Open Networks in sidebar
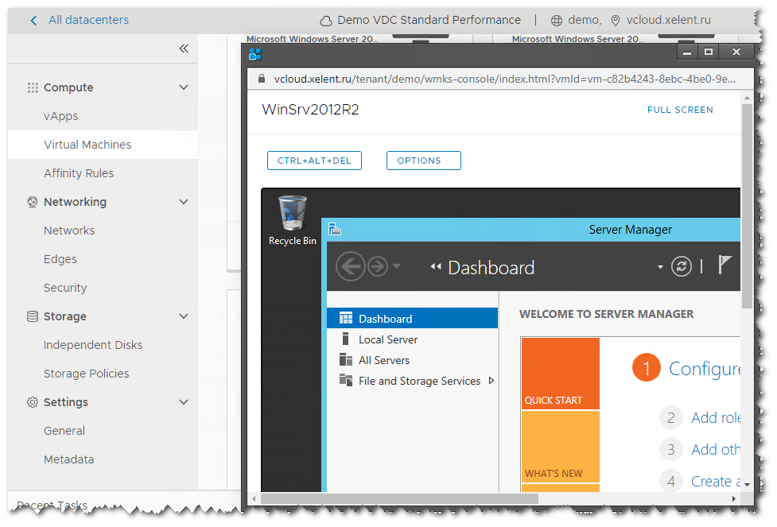Viewport: 777px width, 527px height. tap(69, 231)
